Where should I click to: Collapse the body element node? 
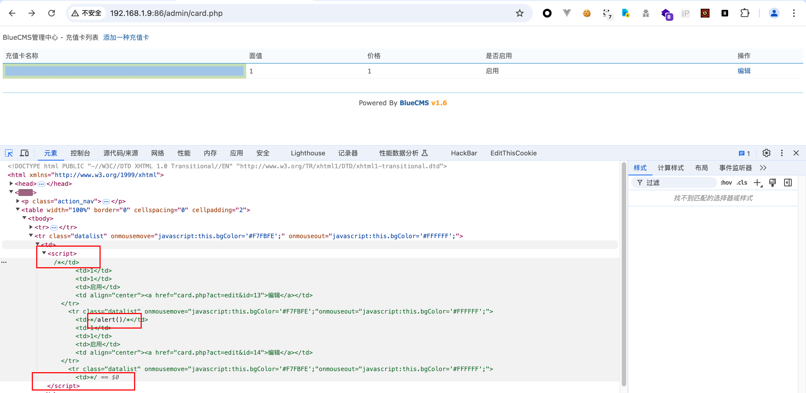(x=11, y=192)
